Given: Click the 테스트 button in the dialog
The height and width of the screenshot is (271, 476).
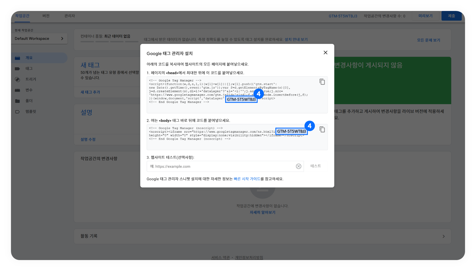Looking at the screenshot, I should click(316, 166).
